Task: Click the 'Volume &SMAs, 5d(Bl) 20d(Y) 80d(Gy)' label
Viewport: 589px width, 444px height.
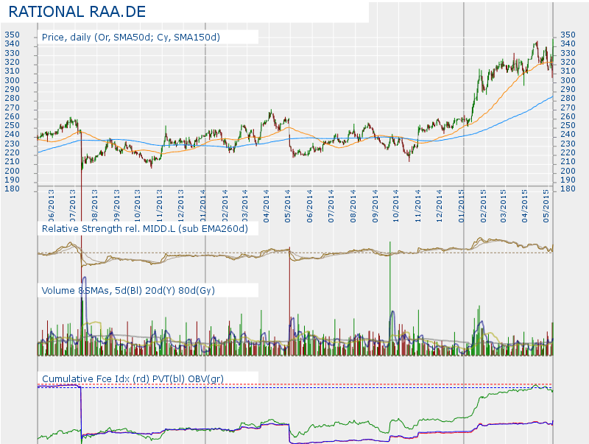Action: [x=128, y=290]
